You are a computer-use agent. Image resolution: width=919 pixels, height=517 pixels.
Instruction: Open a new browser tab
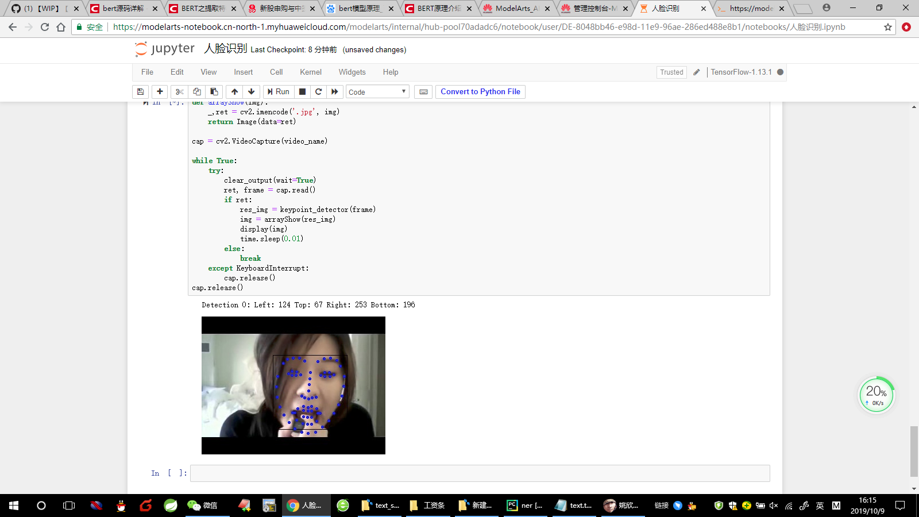click(x=803, y=9)
